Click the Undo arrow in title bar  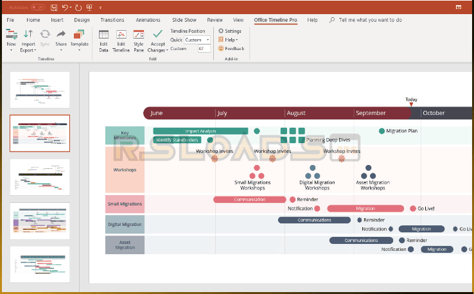(66, 8)
